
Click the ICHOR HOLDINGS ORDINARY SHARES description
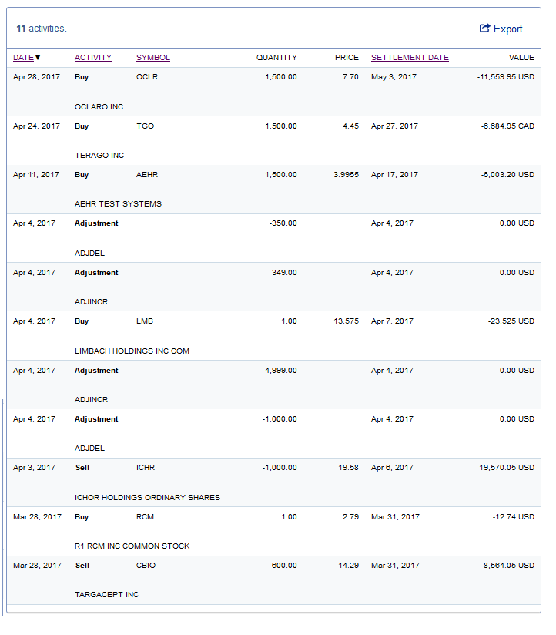[x=147, y=498]
